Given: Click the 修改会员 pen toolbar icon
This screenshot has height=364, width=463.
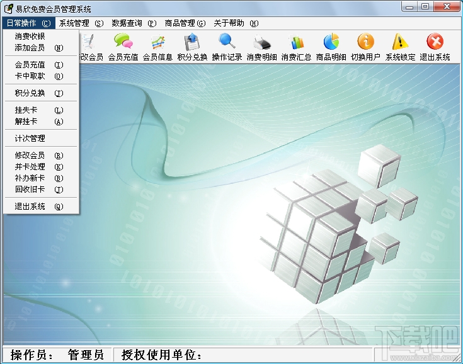Looking at the screenshot, I should coord(88,42).
